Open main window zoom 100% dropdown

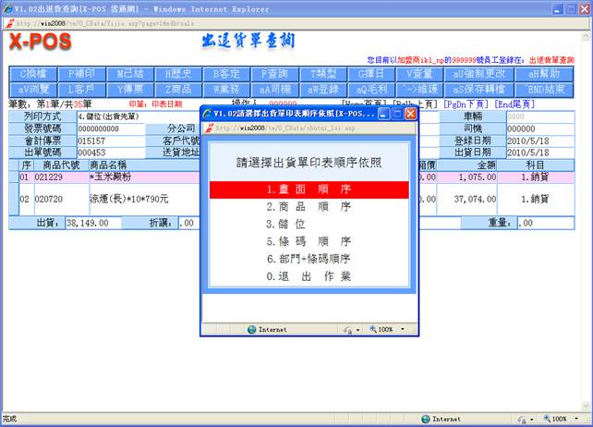(x=560, y=419)
